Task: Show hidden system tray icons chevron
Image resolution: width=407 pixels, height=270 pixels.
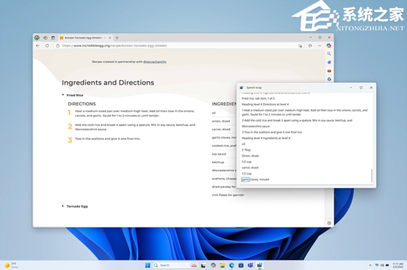Action: click(x=370, y=265)
